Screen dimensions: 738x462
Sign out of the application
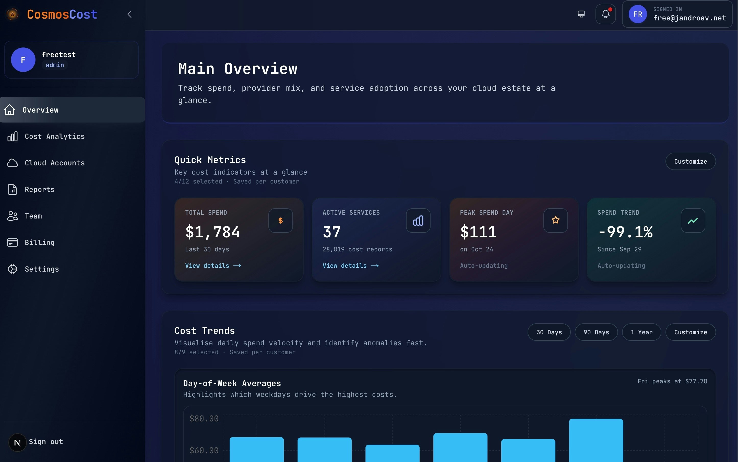46,442
